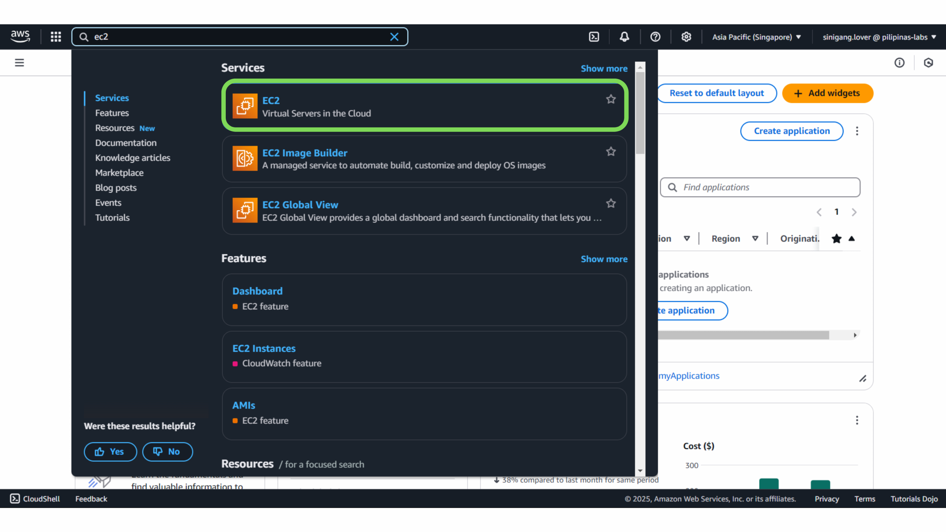Favorite EC2 Global View star
Viewport: 946px width, 532px height.
point(611,203)
